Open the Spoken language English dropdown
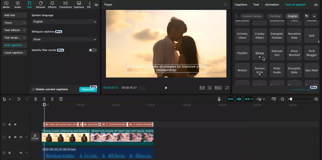Viewport: 322px width, 160px height. pyautogui.click(x=64, y=22)
